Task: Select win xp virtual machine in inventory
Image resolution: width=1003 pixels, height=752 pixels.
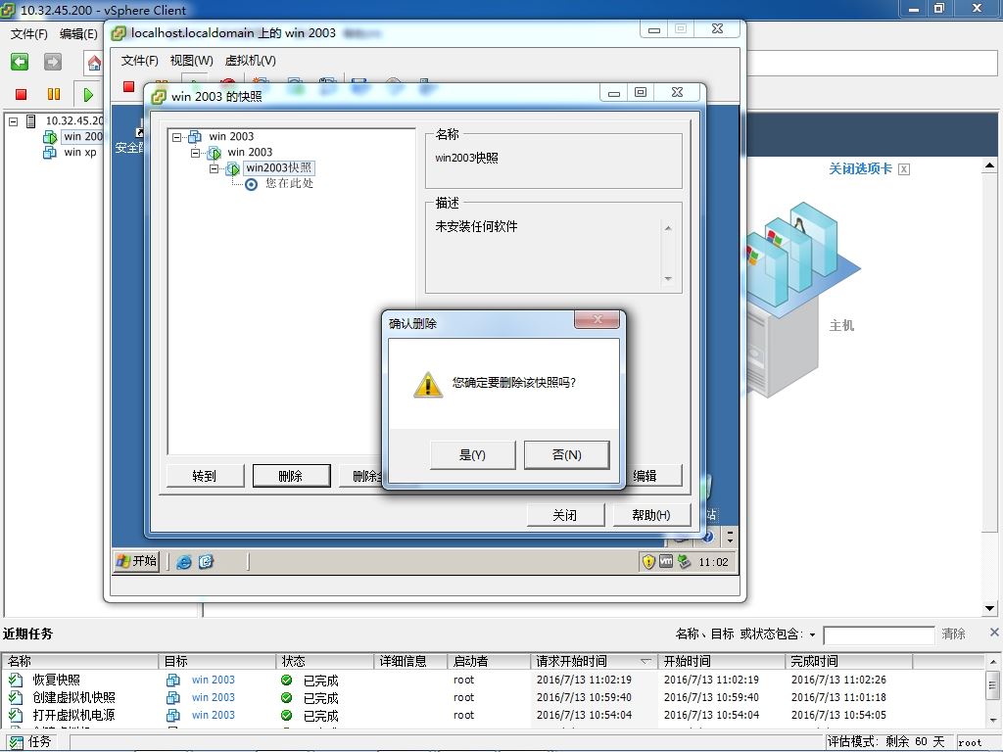Action: [x=80, y=152]
